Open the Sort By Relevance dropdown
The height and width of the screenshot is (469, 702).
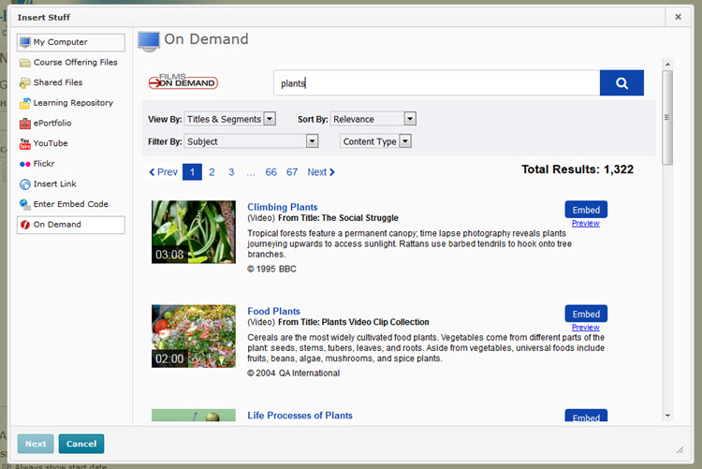coord(373,119)
